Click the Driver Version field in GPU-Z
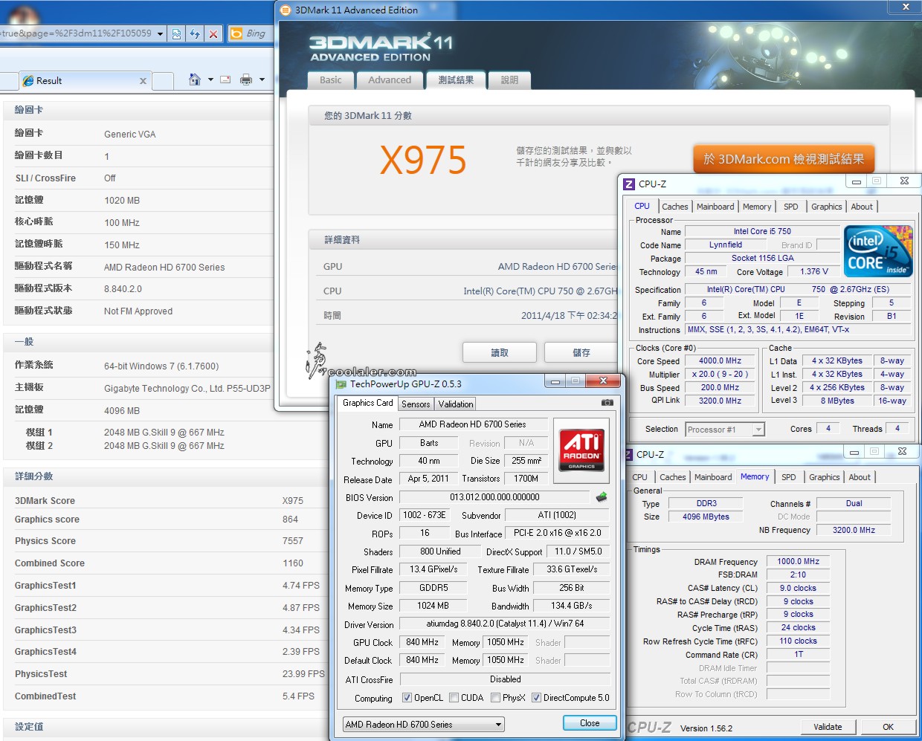922x741 pixels. tap(505, 624)
